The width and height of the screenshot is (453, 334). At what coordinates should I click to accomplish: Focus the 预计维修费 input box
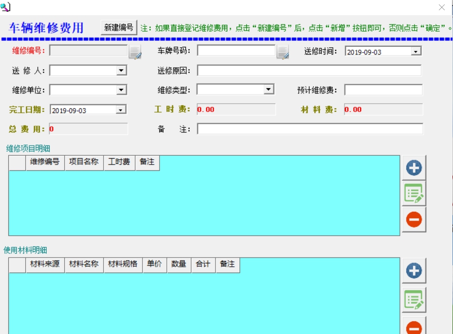pos(382,89)
